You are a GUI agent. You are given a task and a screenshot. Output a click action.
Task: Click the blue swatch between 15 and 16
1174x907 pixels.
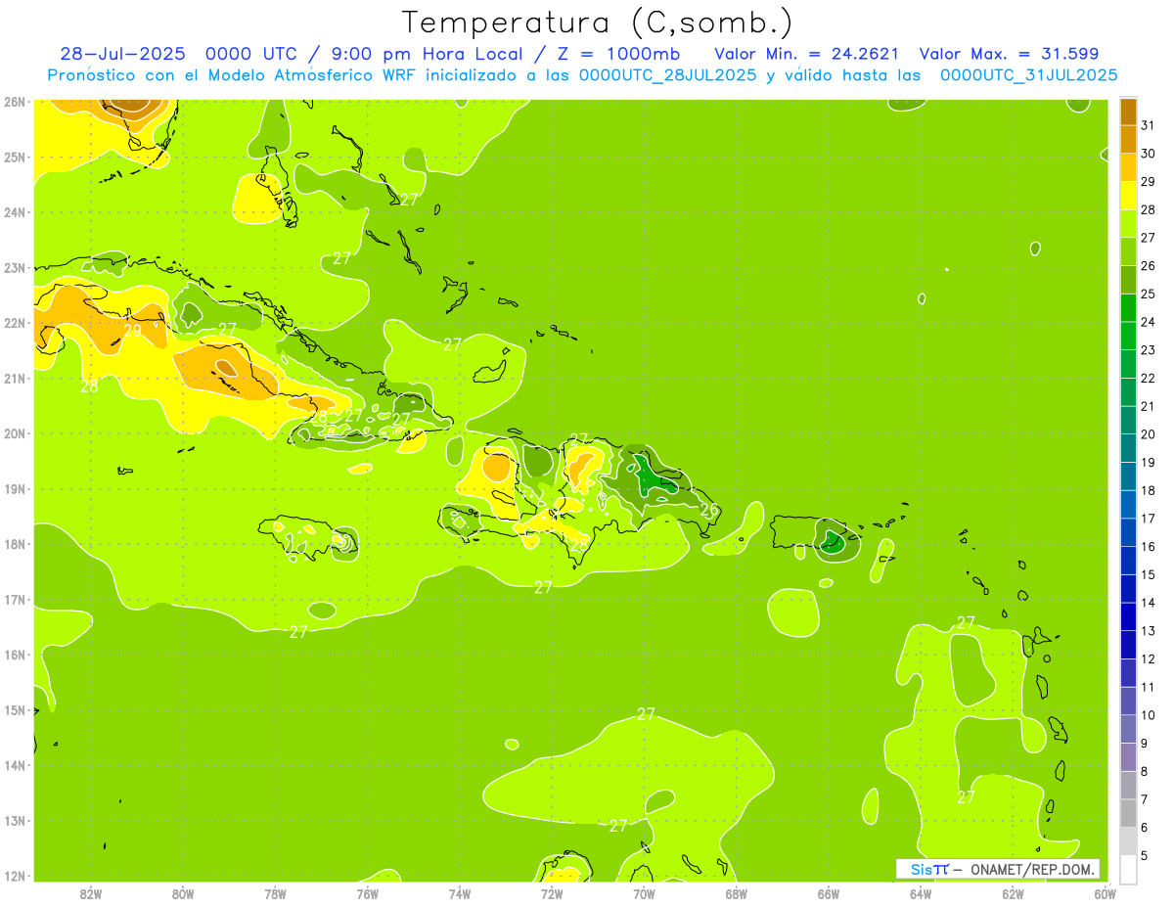point(1128,561)
